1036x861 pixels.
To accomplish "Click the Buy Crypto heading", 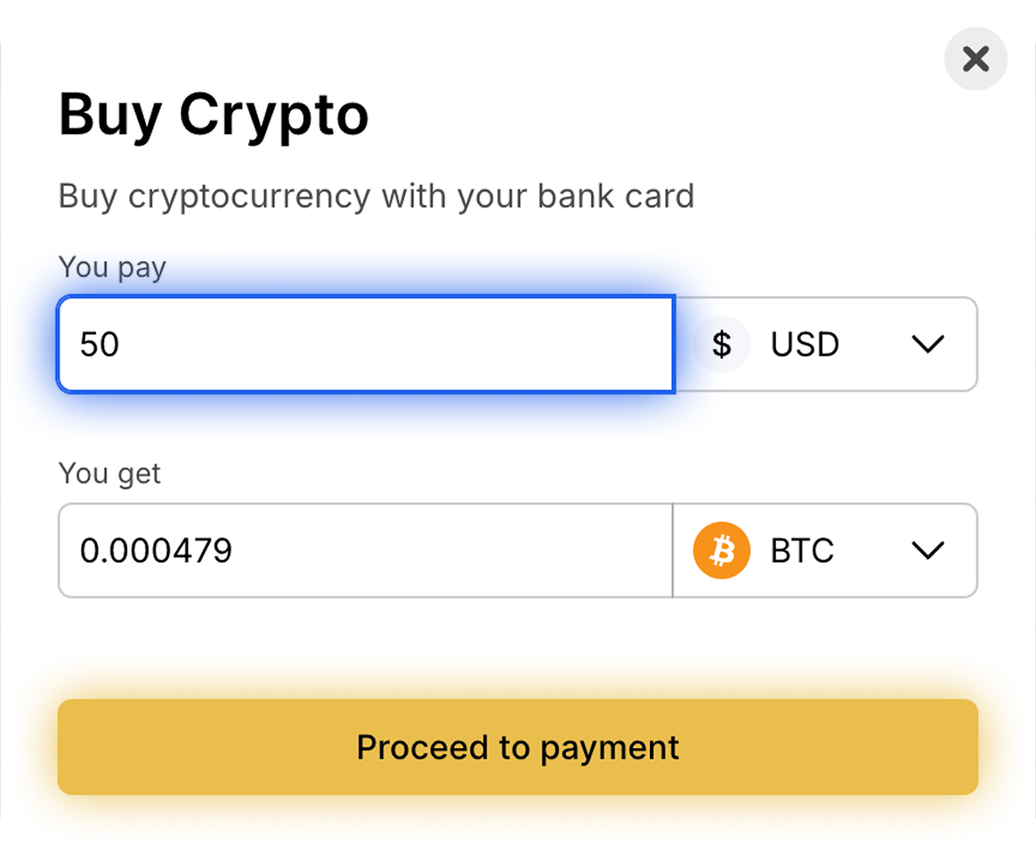I will [x=214, y=115].
